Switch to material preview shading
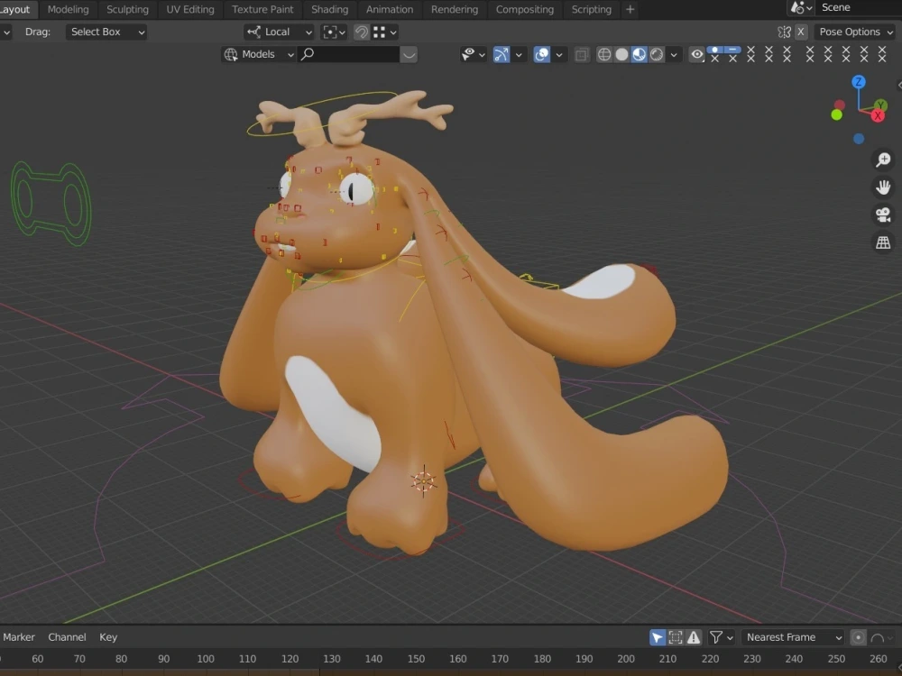902x676 pixels. point(639,54)
